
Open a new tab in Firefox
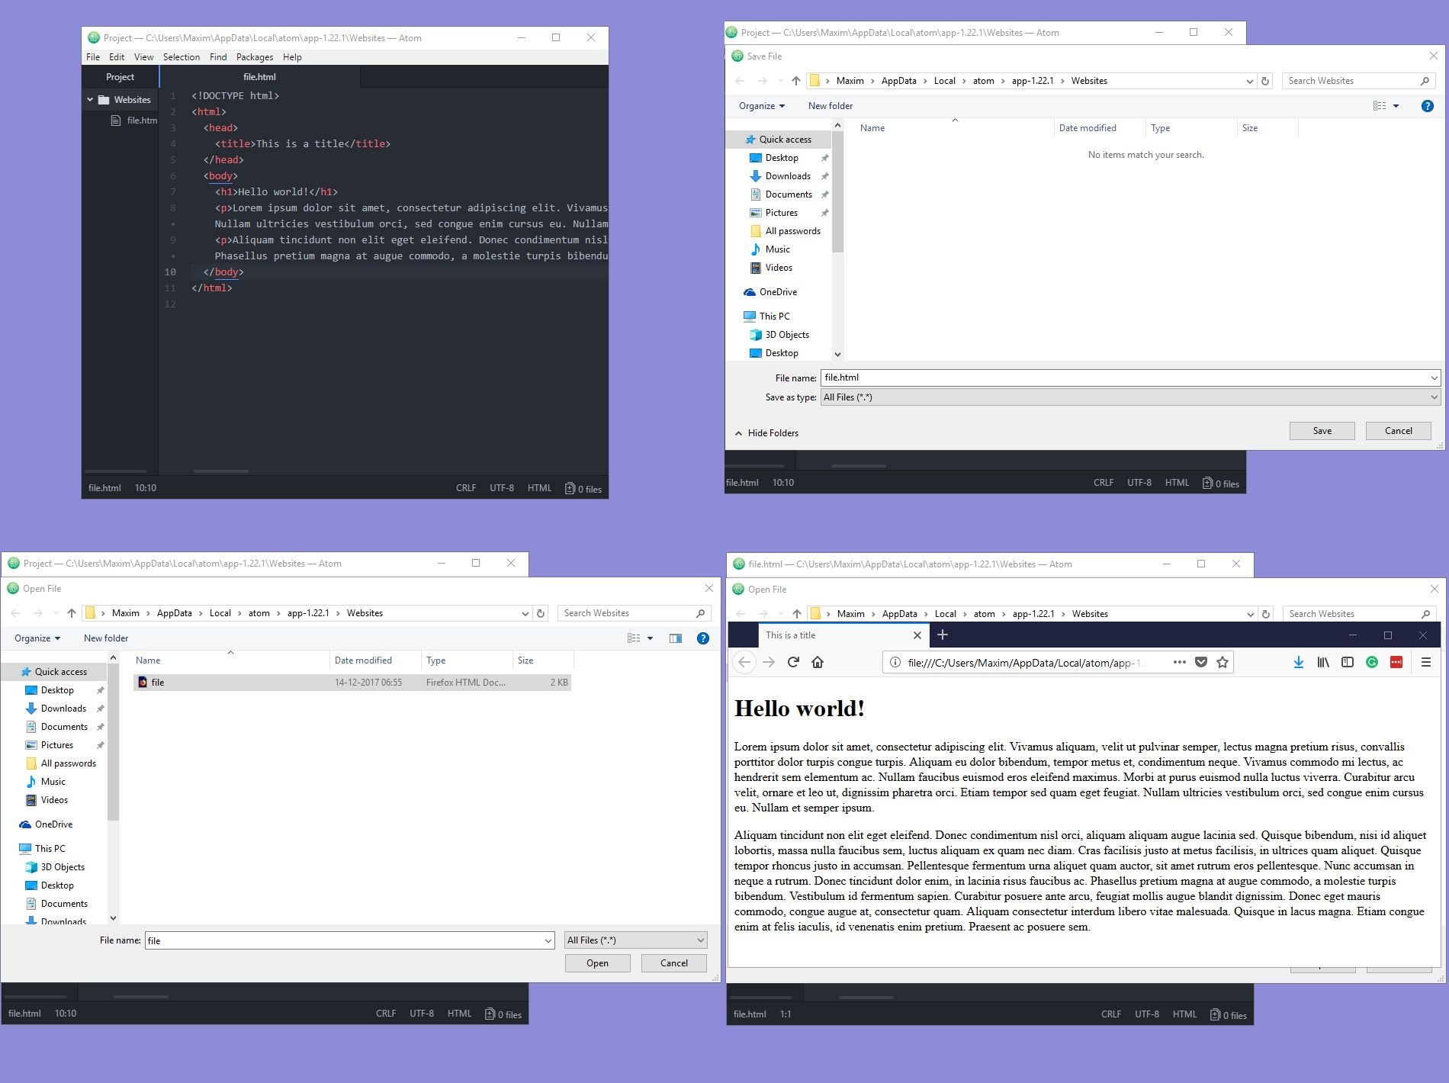click(x=943, y=635)
